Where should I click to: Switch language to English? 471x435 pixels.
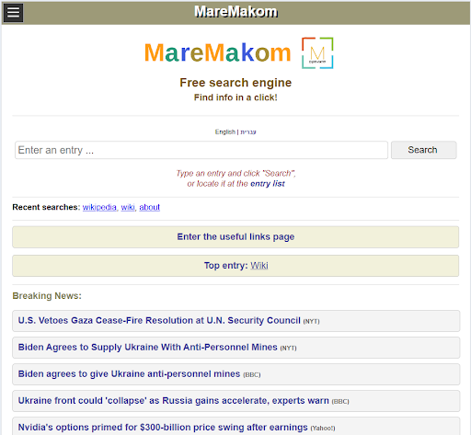click(225, 132)
